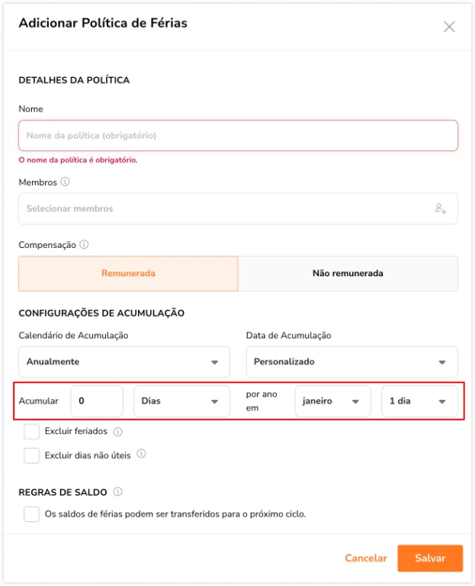Enable the Excluir feriados checkbox
The width and height of the screenshot is (475, 586).
pos(31,431)
